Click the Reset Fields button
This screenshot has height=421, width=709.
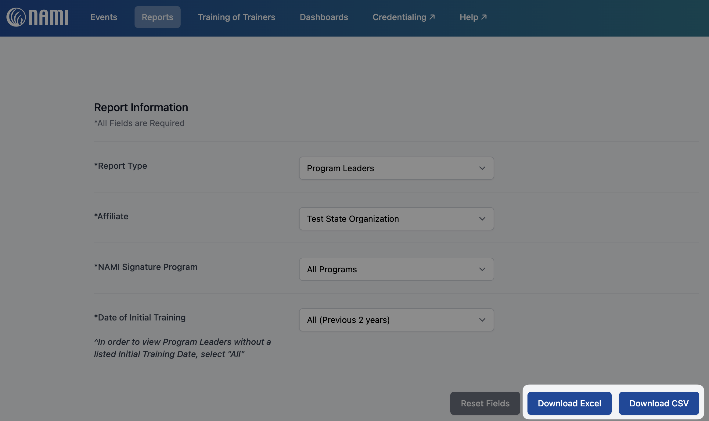(485, 403)
